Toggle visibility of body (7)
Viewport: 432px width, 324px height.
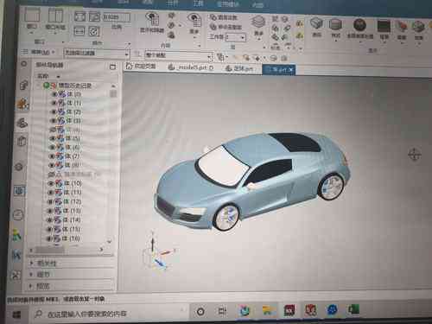pos(52,156)
